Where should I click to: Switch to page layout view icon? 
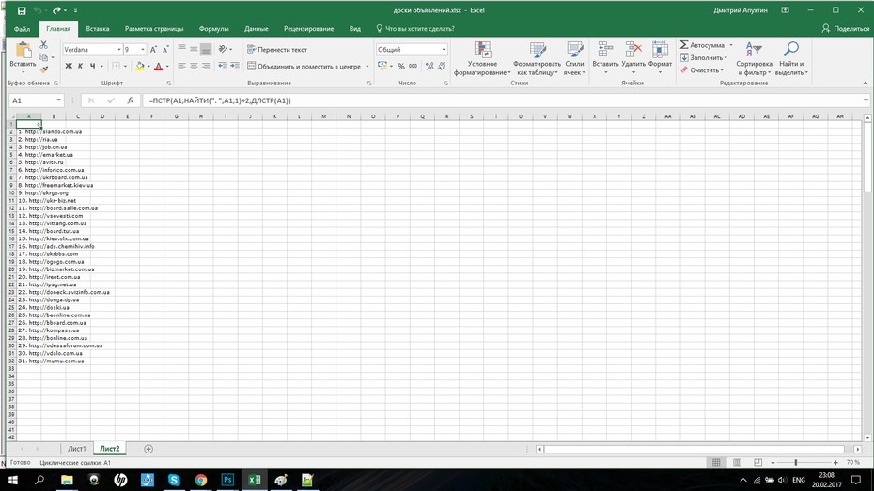tap(737, 463)
